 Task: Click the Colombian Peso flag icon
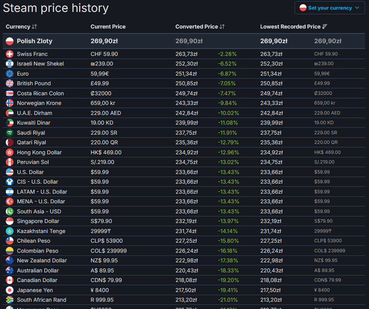point(10,250)
